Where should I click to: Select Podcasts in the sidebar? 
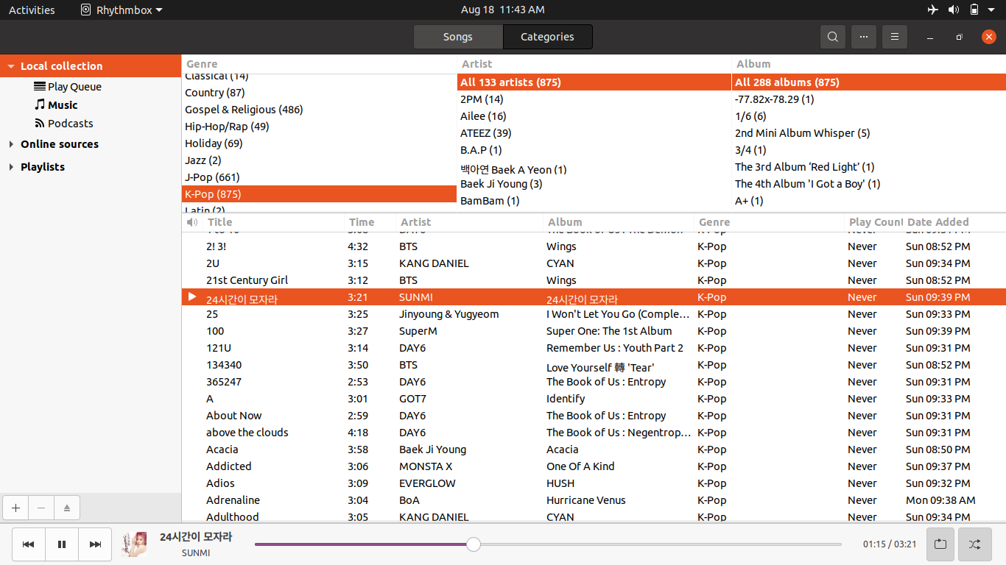(x=70, y=124)
